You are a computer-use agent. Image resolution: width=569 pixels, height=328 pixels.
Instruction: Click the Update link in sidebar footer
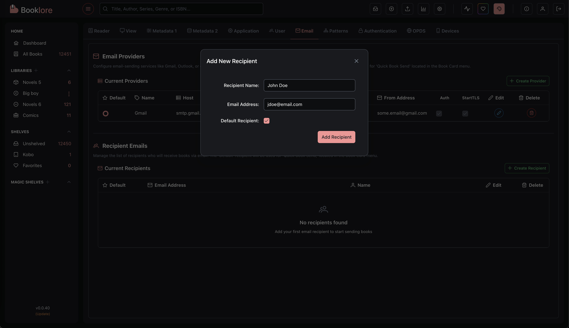click(x=42, y=314)
